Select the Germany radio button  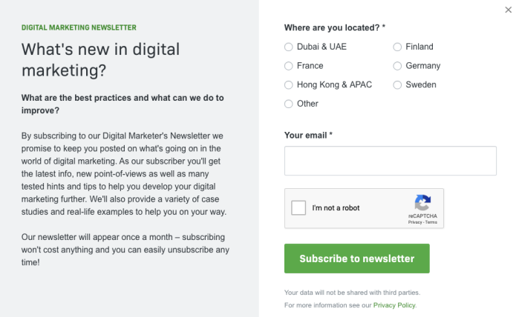(398, 66)
